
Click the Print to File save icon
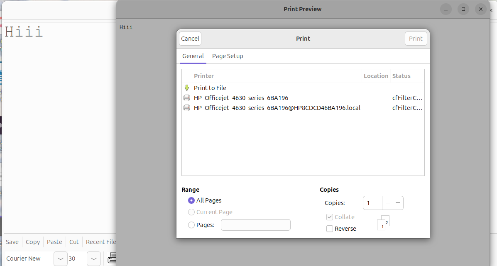click(187, 88)
